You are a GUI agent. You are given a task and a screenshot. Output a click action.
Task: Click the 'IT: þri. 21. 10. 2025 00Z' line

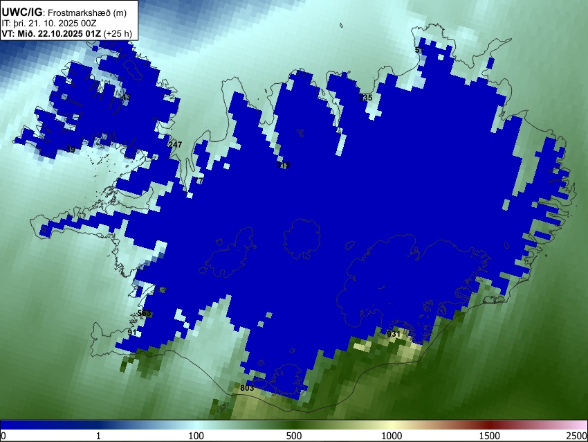coord(48,24)
